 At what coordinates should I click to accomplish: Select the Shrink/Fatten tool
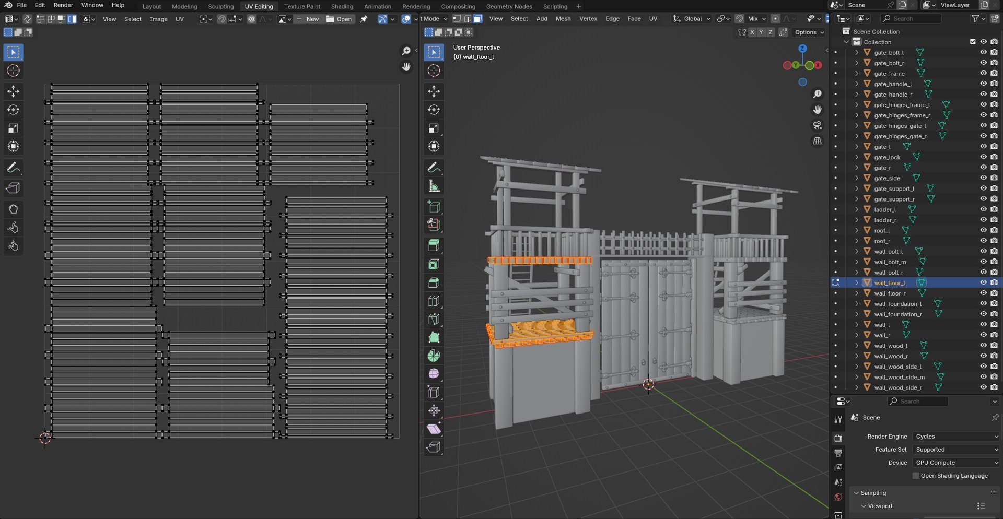434,410
